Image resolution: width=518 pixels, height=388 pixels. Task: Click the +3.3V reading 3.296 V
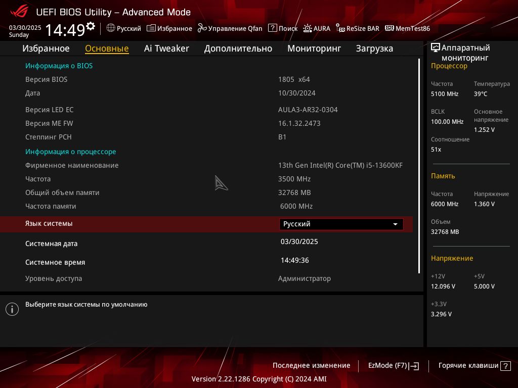pyautogui.click(x=441, y=314)
